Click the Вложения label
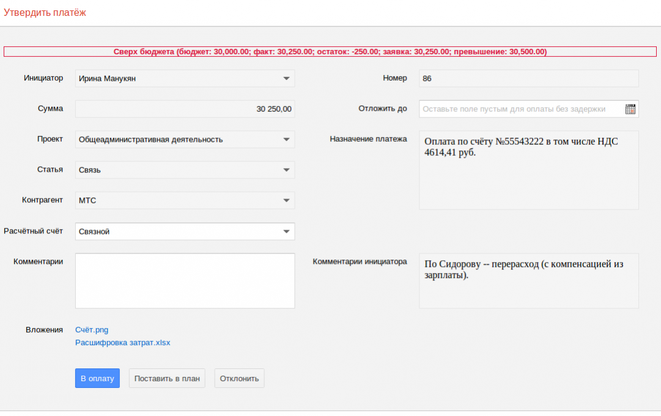This screenshot has height=416, width=661. point(44,330)
